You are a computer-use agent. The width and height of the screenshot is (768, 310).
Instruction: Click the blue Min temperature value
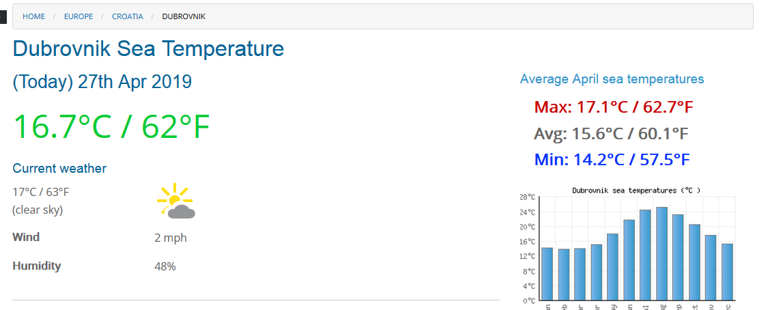[612, 160]
